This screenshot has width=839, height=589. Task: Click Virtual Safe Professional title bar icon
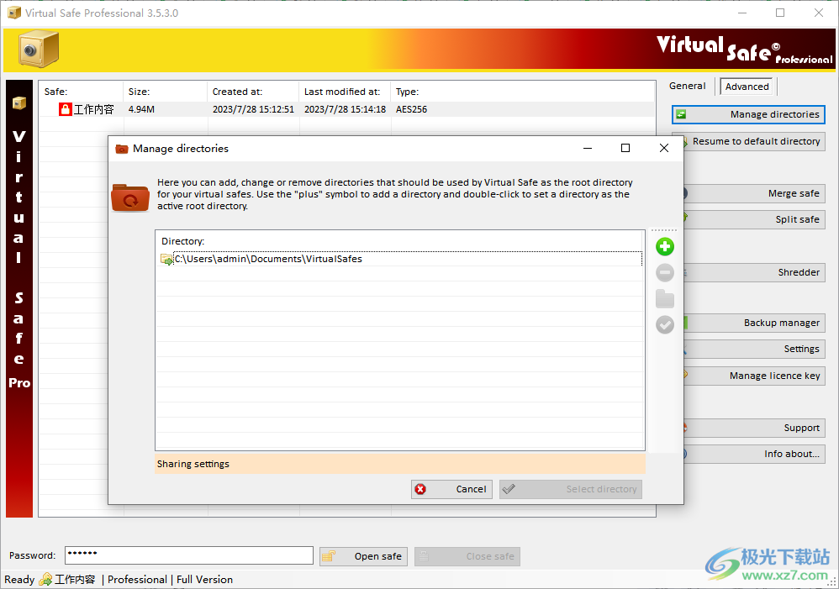[14, 13]
